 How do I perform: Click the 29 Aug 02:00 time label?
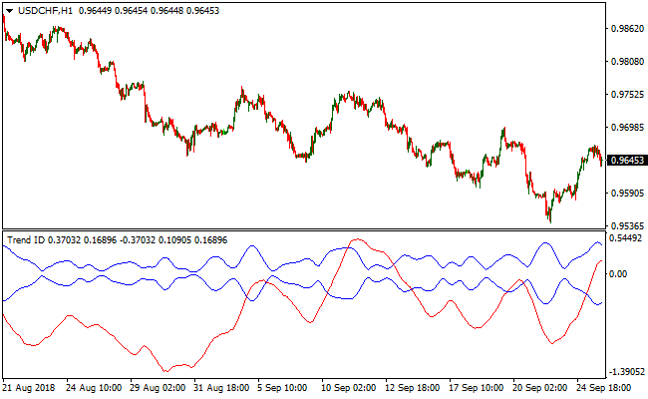(158, 388)
